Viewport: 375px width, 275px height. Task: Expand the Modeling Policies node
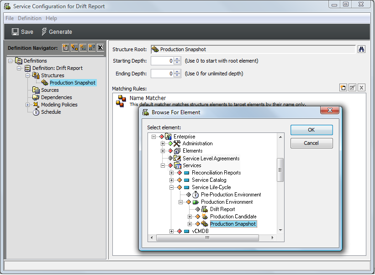tap(28, 105)
